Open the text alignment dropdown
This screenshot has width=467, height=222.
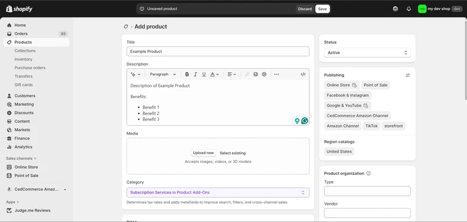click(x=232, y=74)
